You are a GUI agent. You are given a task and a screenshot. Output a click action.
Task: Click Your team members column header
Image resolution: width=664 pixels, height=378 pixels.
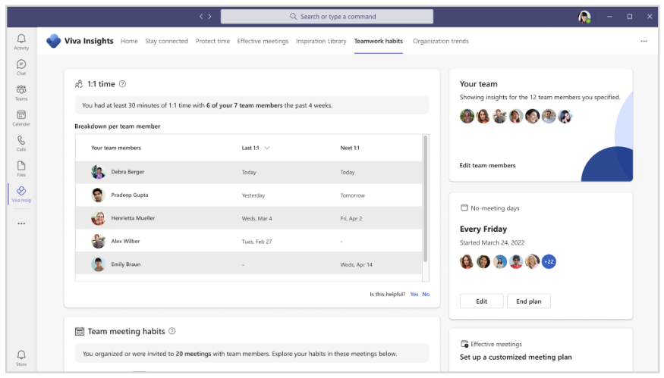coord(116,148)
